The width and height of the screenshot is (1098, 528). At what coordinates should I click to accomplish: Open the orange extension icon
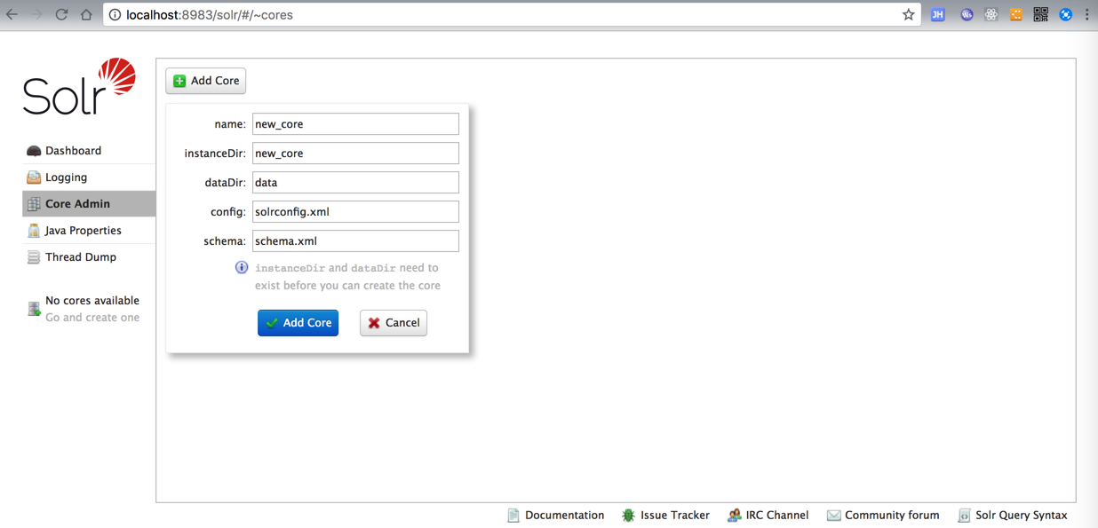pos(1016,15)
